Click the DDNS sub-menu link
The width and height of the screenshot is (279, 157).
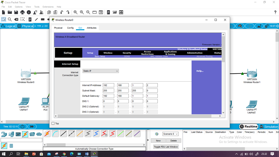tap(127, 56)
